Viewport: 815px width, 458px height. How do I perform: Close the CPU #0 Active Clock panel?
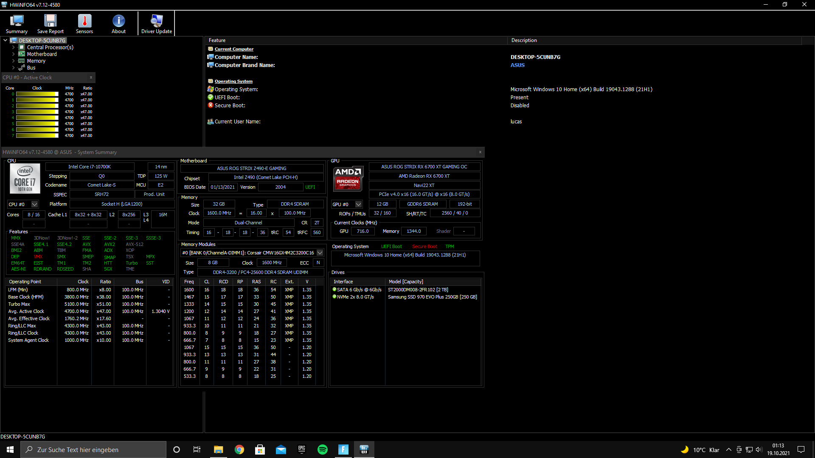91,78
